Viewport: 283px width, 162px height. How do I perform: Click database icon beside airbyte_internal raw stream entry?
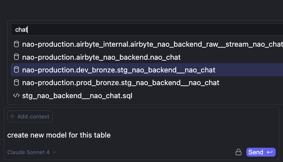[16, 44]
